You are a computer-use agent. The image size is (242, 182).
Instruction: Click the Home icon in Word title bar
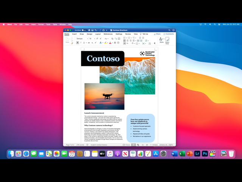pos(89,30)
